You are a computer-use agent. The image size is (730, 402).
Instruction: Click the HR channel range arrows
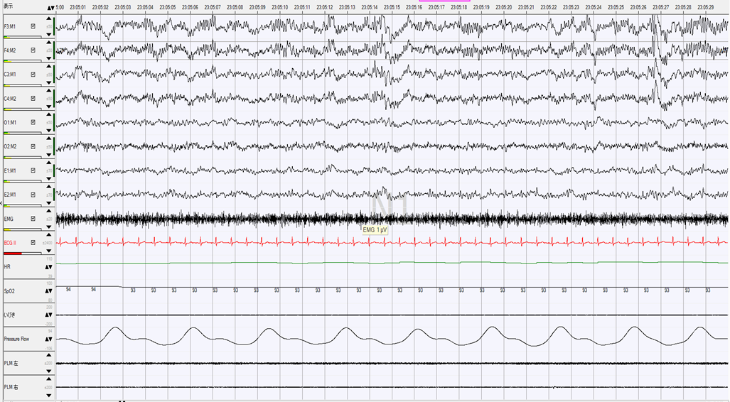pyautogui.click(x=48, y=267)
